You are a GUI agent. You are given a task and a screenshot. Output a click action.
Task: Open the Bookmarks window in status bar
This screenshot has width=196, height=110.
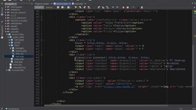12,109
